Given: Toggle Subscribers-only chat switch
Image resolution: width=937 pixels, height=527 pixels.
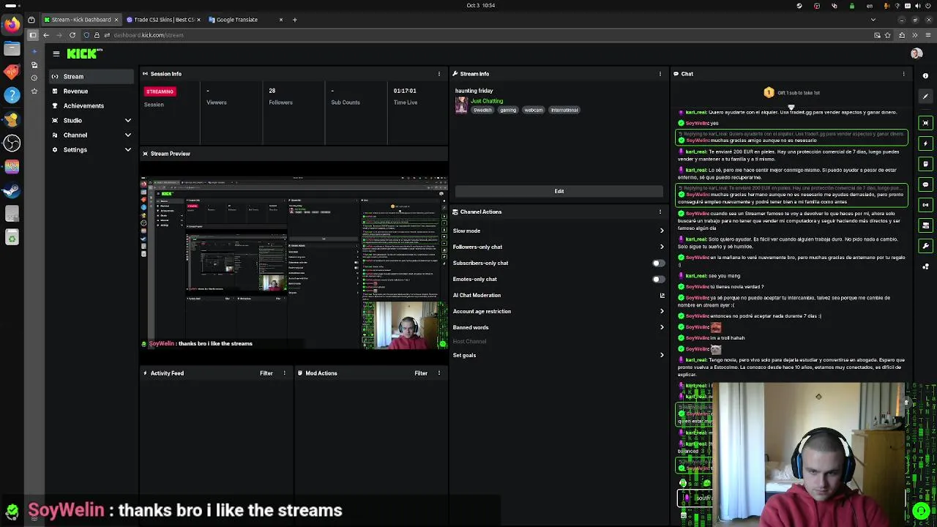Looking at the screenshot, I should pyautogui.click(x=658, y=263).
